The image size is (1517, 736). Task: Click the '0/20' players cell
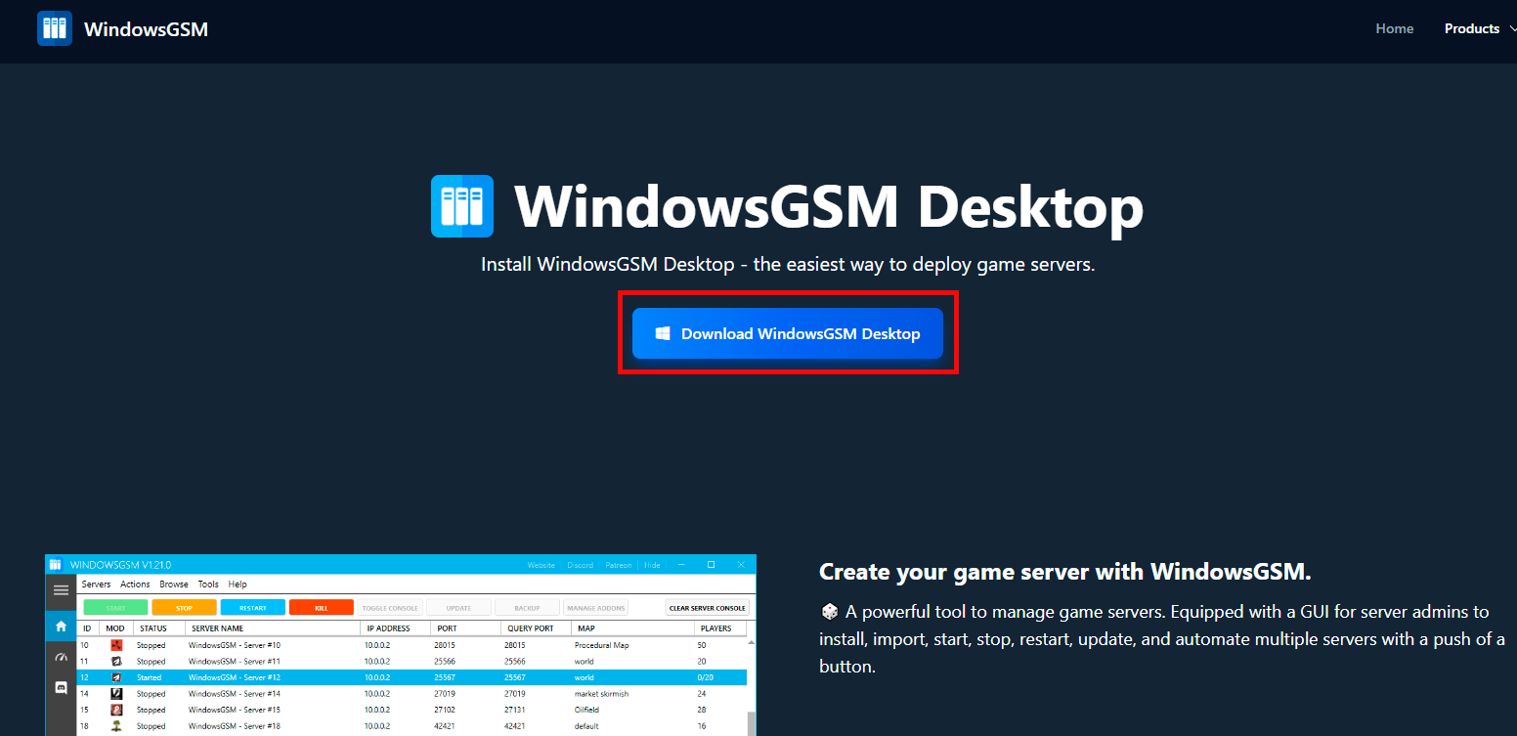705,677
